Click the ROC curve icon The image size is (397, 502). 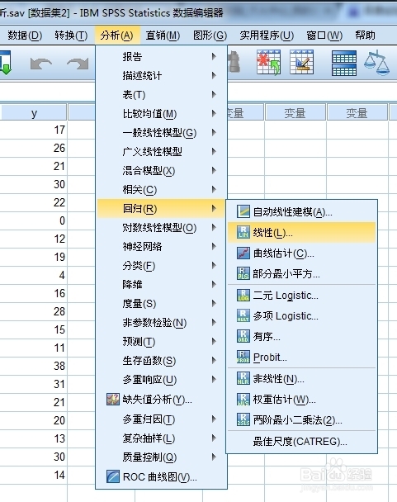coord(113,476)
